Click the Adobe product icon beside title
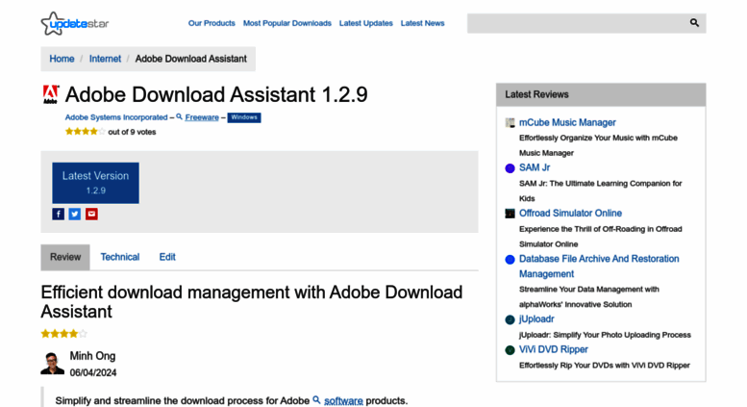 coord(51,94)
